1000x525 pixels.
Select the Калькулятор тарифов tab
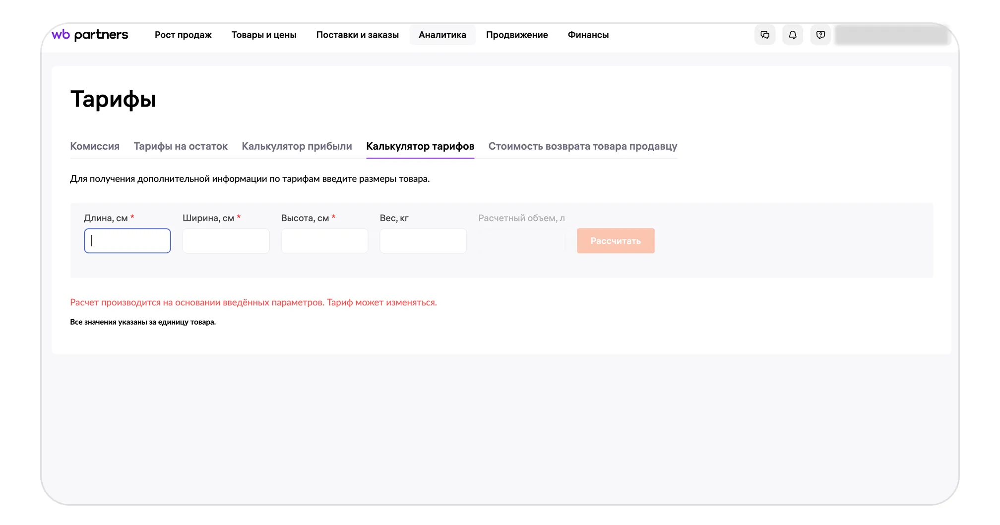coord(420,146)
